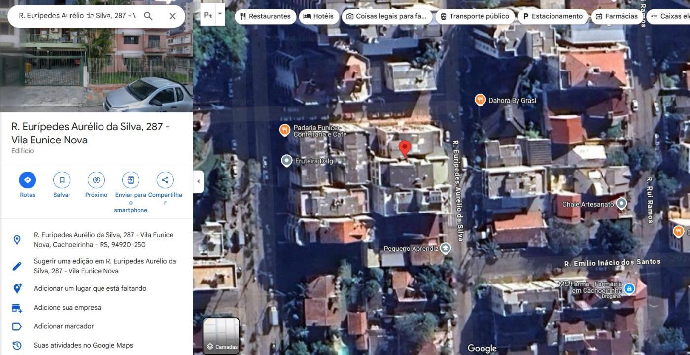690x355 pixels.
Task: Click the orange restaurant pin at right edge
Action: (x=678, y=231)
